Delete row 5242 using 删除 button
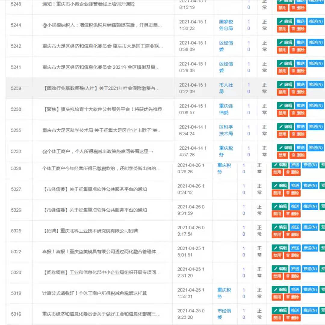 (298, 50)
